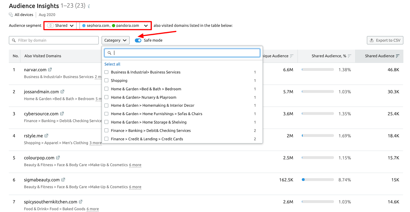This screenshot has width=410, height=212.
Task: Focus the category search text box
Action: click(182, 53)
